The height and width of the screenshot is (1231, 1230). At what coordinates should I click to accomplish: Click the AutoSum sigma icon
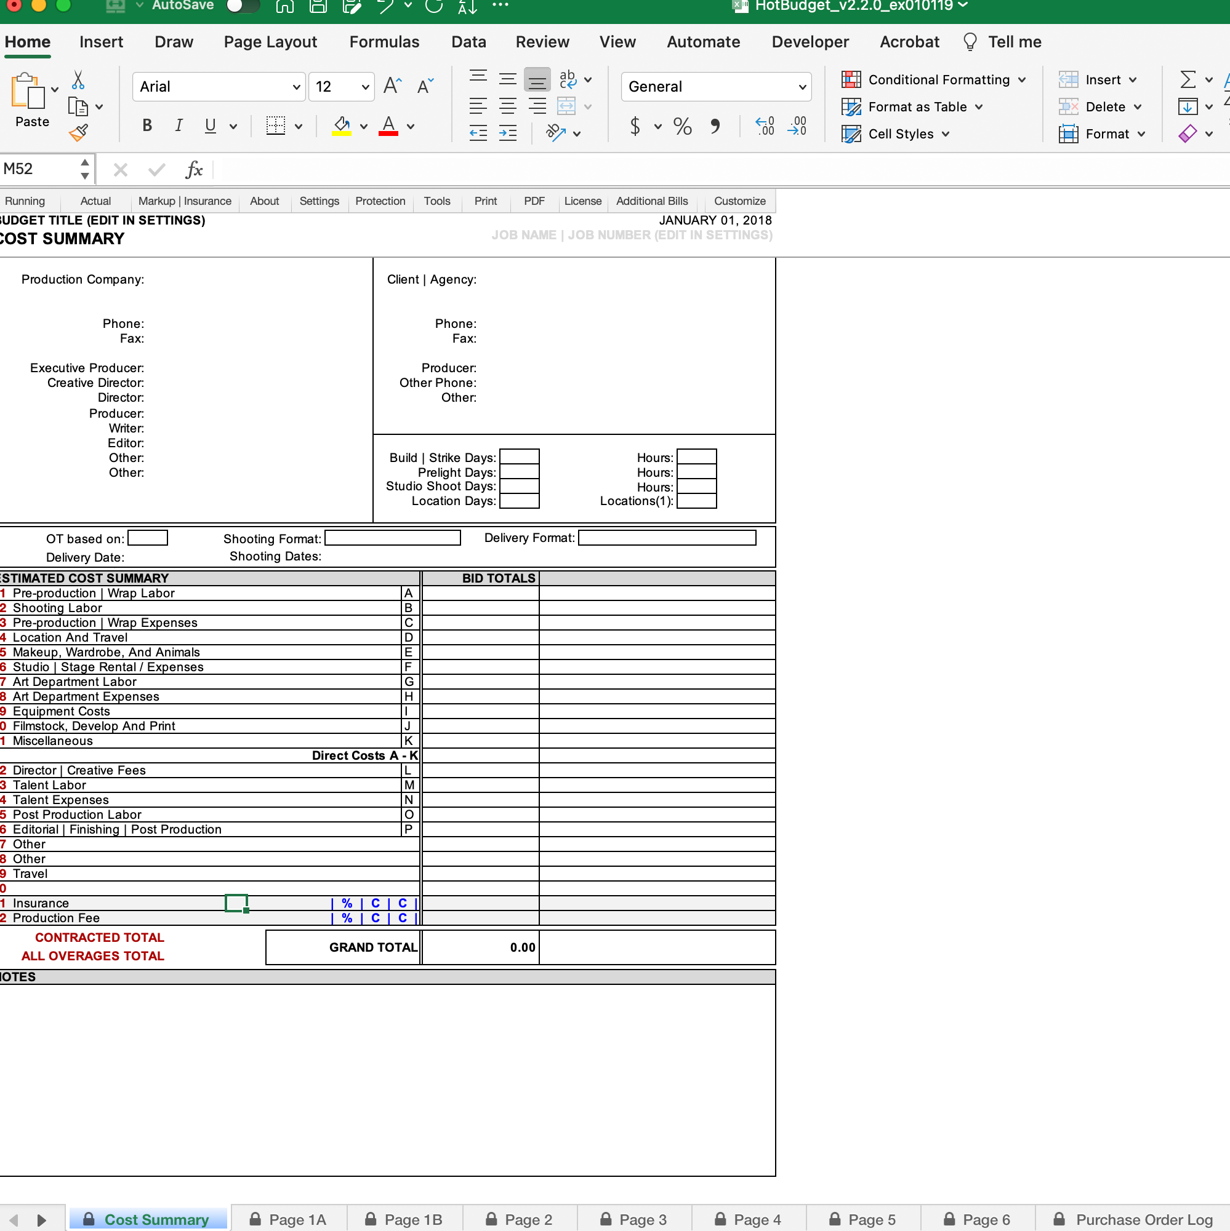1188,79
